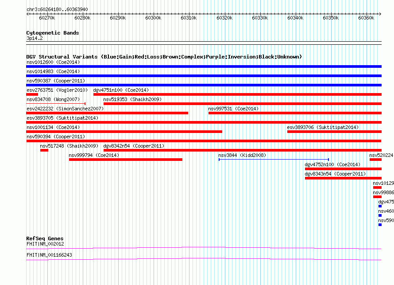Click the 60280k ruler label
This screenshot has width=394, height=285.
point(82,18)
